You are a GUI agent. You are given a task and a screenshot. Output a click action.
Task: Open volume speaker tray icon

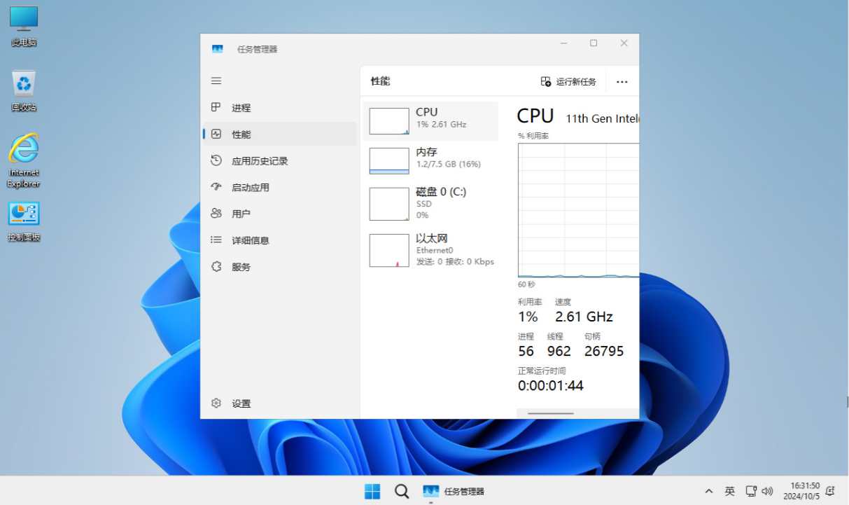click(x=767, y=492)
